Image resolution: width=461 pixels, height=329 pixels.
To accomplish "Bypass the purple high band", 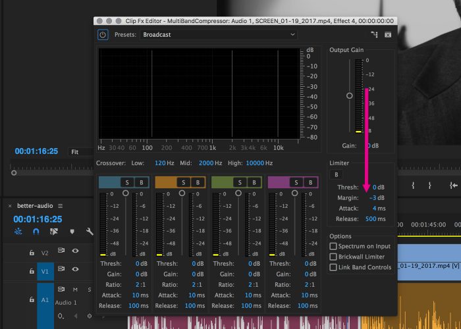I will click(310, 182).
